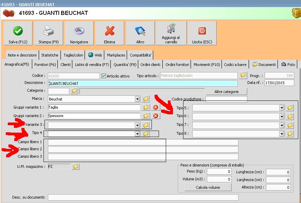Screen dimensions: 301x203
Task: Open folder icon next to Marca
Action: click(x=146, y=99)
